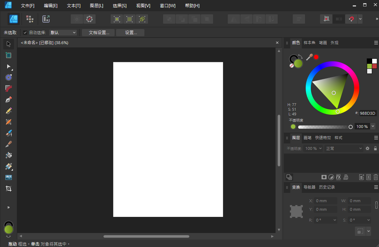This screenshot has height=247, width=379.
Task: Switch to the Designer persona icon
Action: pos(14,19)
